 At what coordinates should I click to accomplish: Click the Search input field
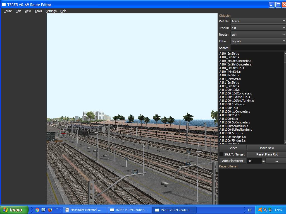click(258, 48)
